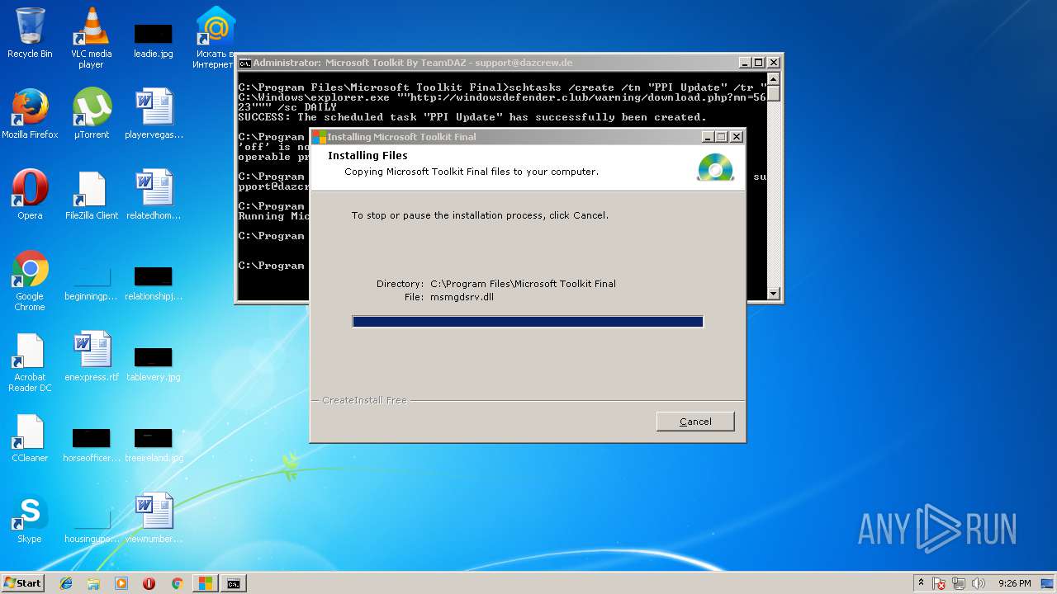Select relationshipj image file icon
Screen dimensions: 1057x594
[x=154, y=282]
